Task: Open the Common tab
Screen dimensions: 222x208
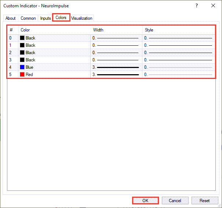Action: pos(28,18)
